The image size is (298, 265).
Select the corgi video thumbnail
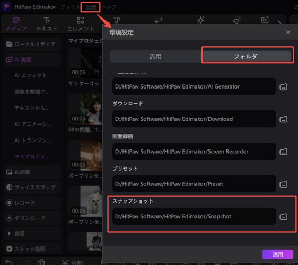(85, 155)
